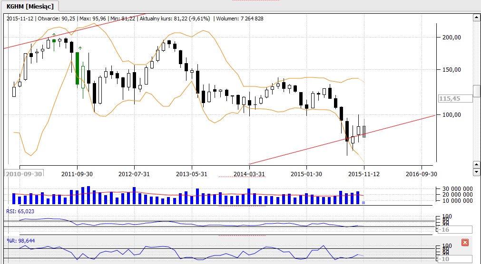Click the Aktualny kurs: 81,22 (-9,61%) text
The width and height of the screenshot is (481, 264).
175,19
